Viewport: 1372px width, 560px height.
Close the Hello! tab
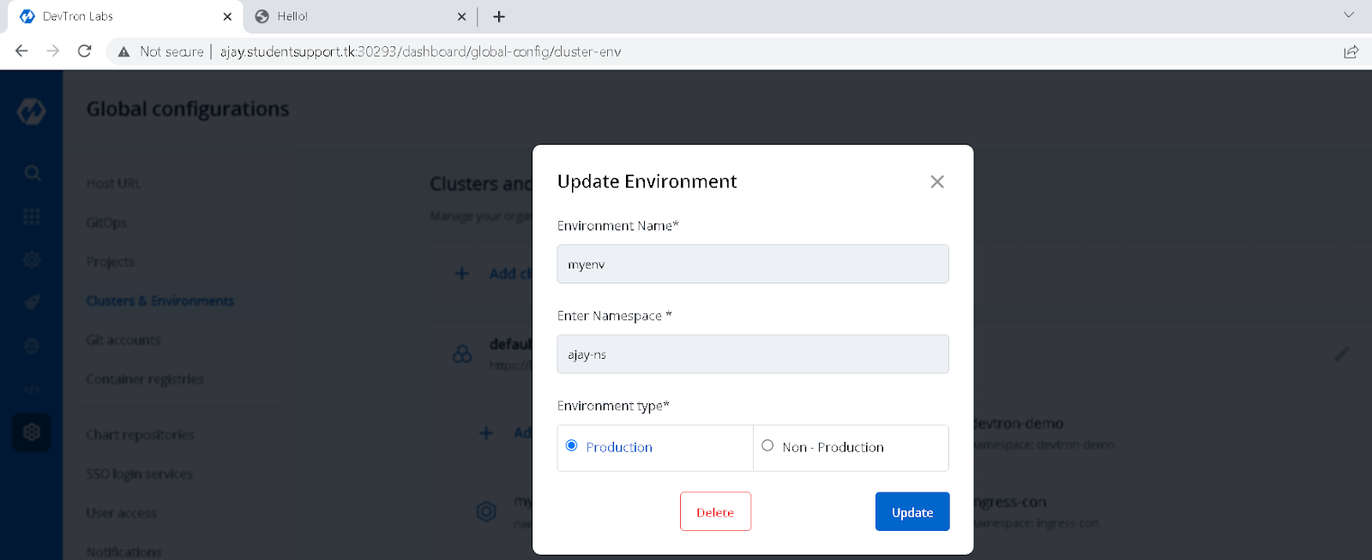pos(461,16)
